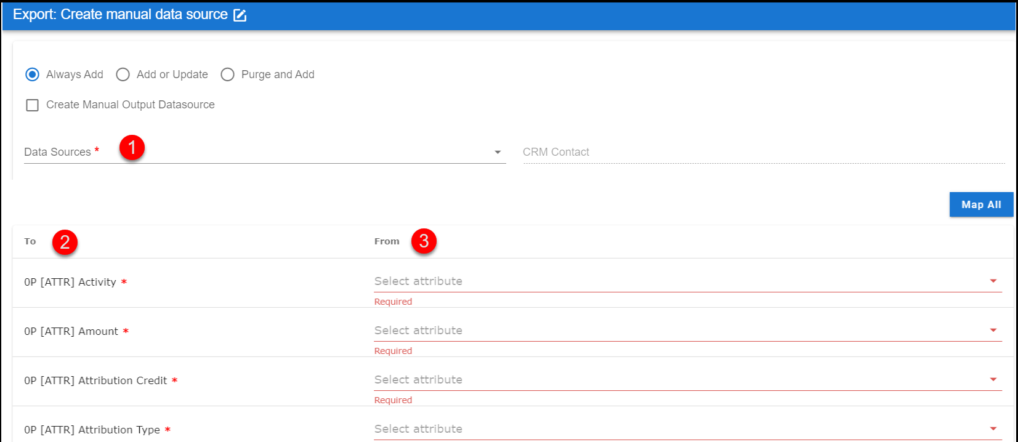
Task: Click Required message under the Amount field
Action: coord(393,351)
